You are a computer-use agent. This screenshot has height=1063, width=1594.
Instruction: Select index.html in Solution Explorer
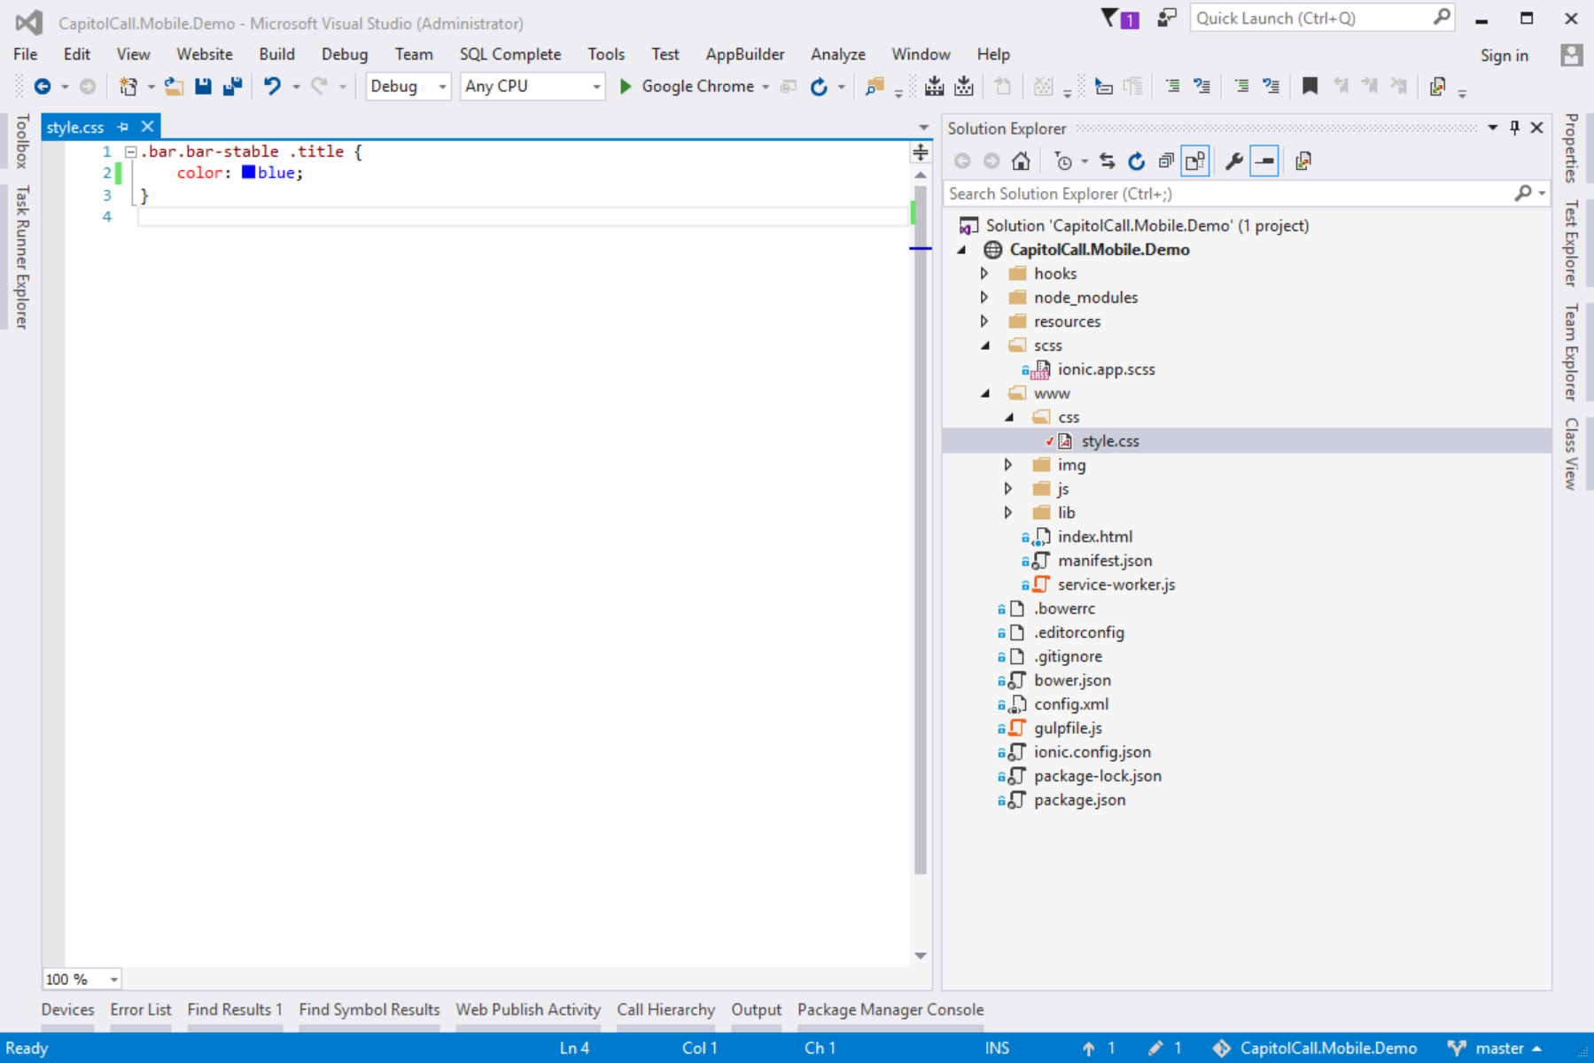[x=1094, y=537]
